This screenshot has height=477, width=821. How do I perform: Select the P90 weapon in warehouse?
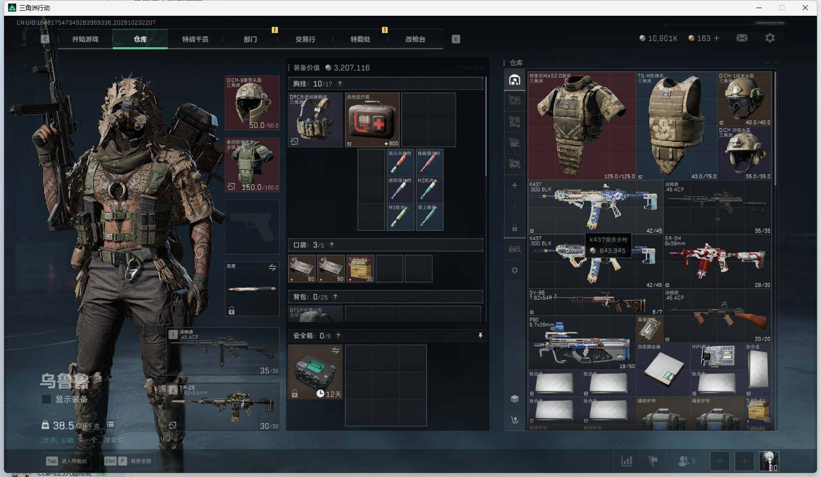click(582, 343)
